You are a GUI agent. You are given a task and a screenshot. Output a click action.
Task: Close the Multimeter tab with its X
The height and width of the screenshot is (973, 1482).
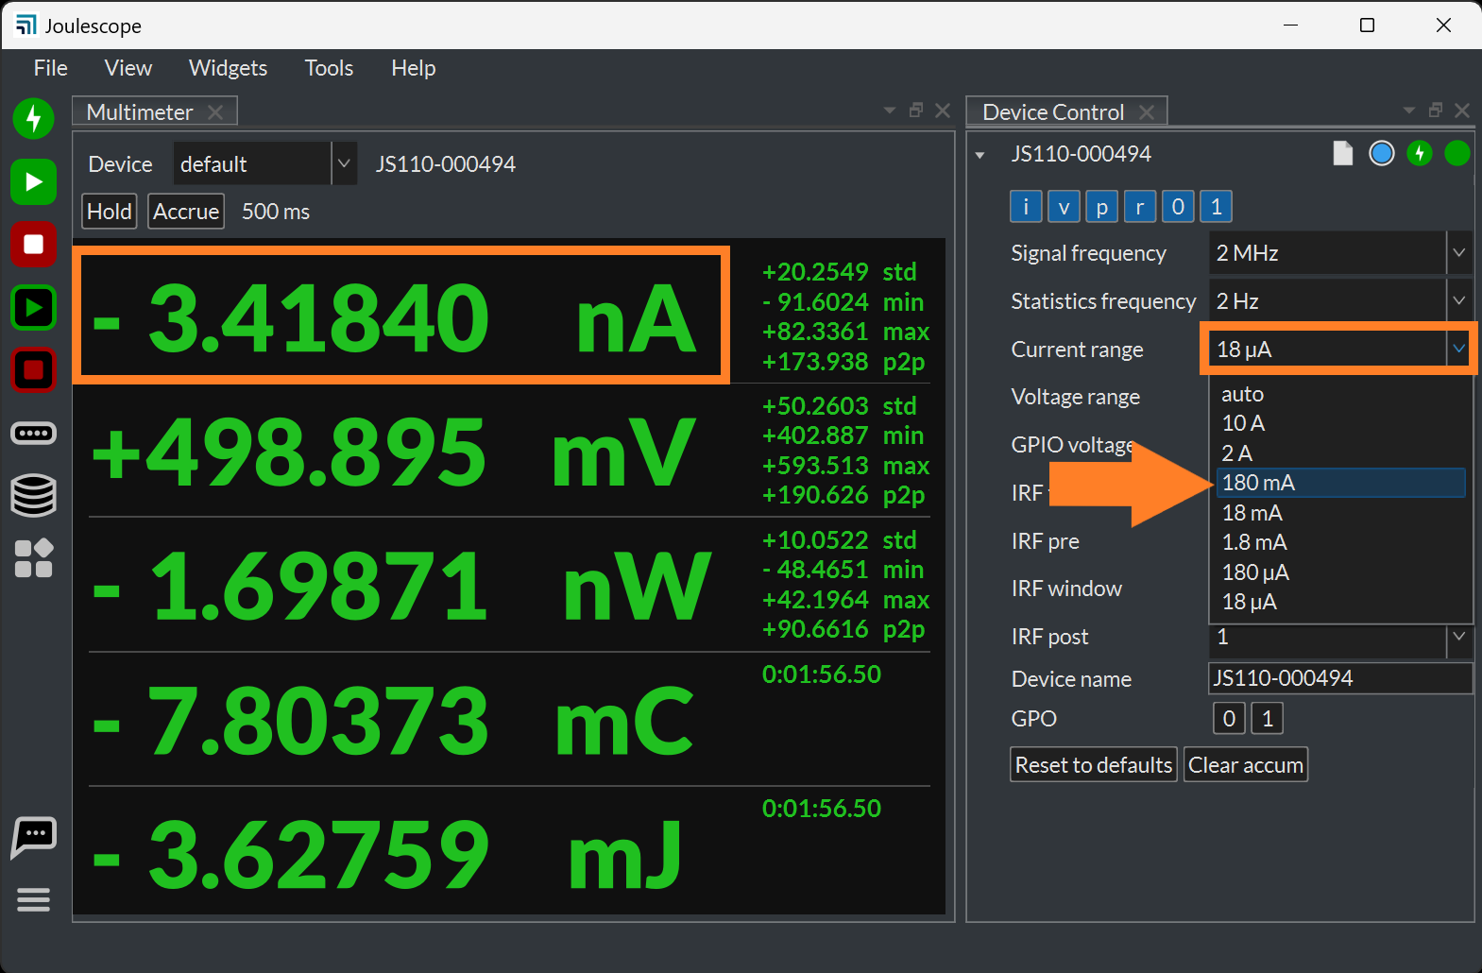coord(215,112)
